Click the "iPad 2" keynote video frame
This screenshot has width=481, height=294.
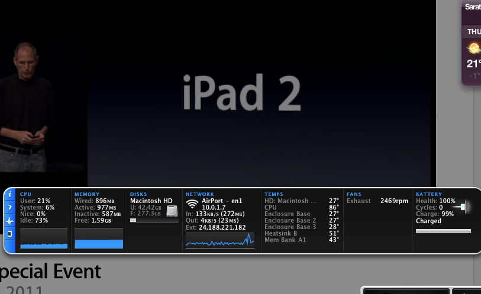pyautogui.click(x=218, y=93)
